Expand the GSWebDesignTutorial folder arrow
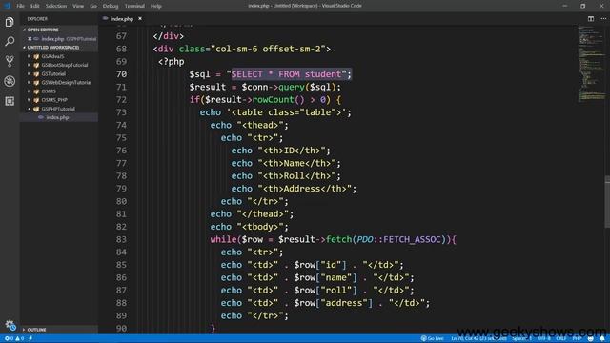The image size is (610, 343). coord(29,83)
